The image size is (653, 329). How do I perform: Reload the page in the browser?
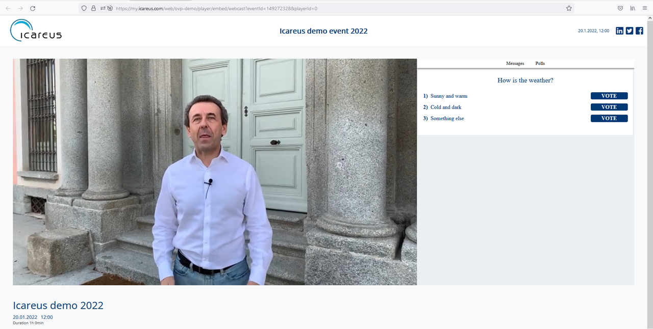[33, 9]
